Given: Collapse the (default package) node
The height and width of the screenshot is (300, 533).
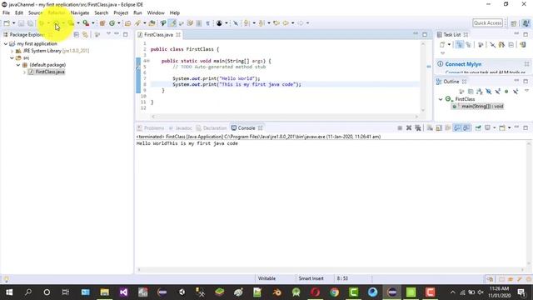Looking at the screenshot, I should (18, 65).
